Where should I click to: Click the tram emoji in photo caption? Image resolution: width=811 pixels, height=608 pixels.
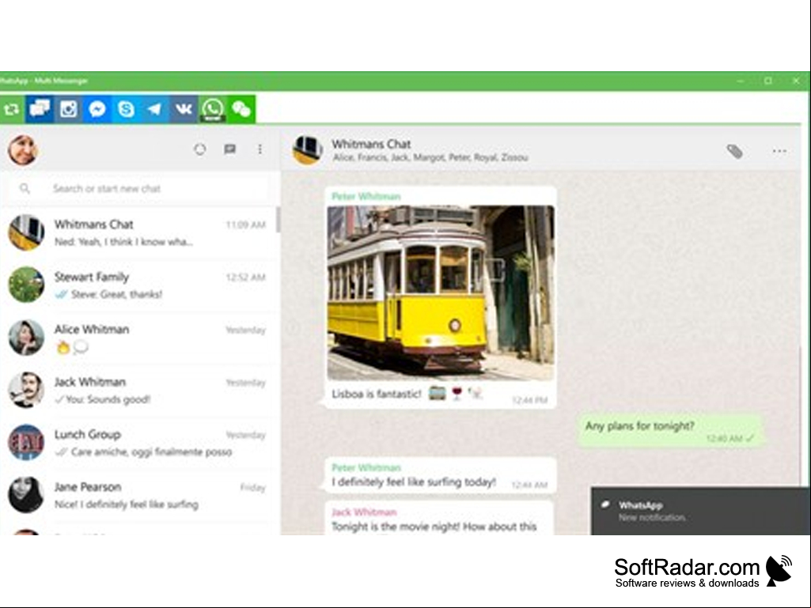click(x=438, y=394)
